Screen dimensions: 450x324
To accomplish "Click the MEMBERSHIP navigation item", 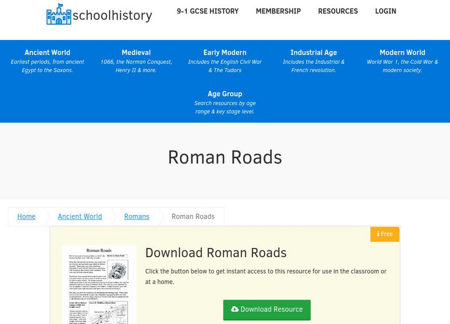I will coord(278,11).
